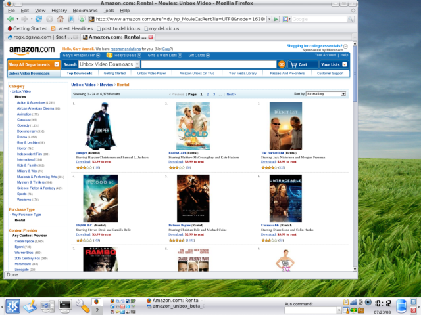The height and width of the screenshot is (315, 421).
Task: Open the Jumper movie poster
Action: tap(101, 126)
